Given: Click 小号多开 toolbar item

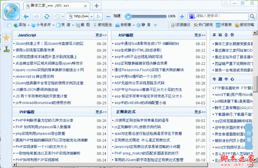Looking at the screenshot, I should click(41, 25).
